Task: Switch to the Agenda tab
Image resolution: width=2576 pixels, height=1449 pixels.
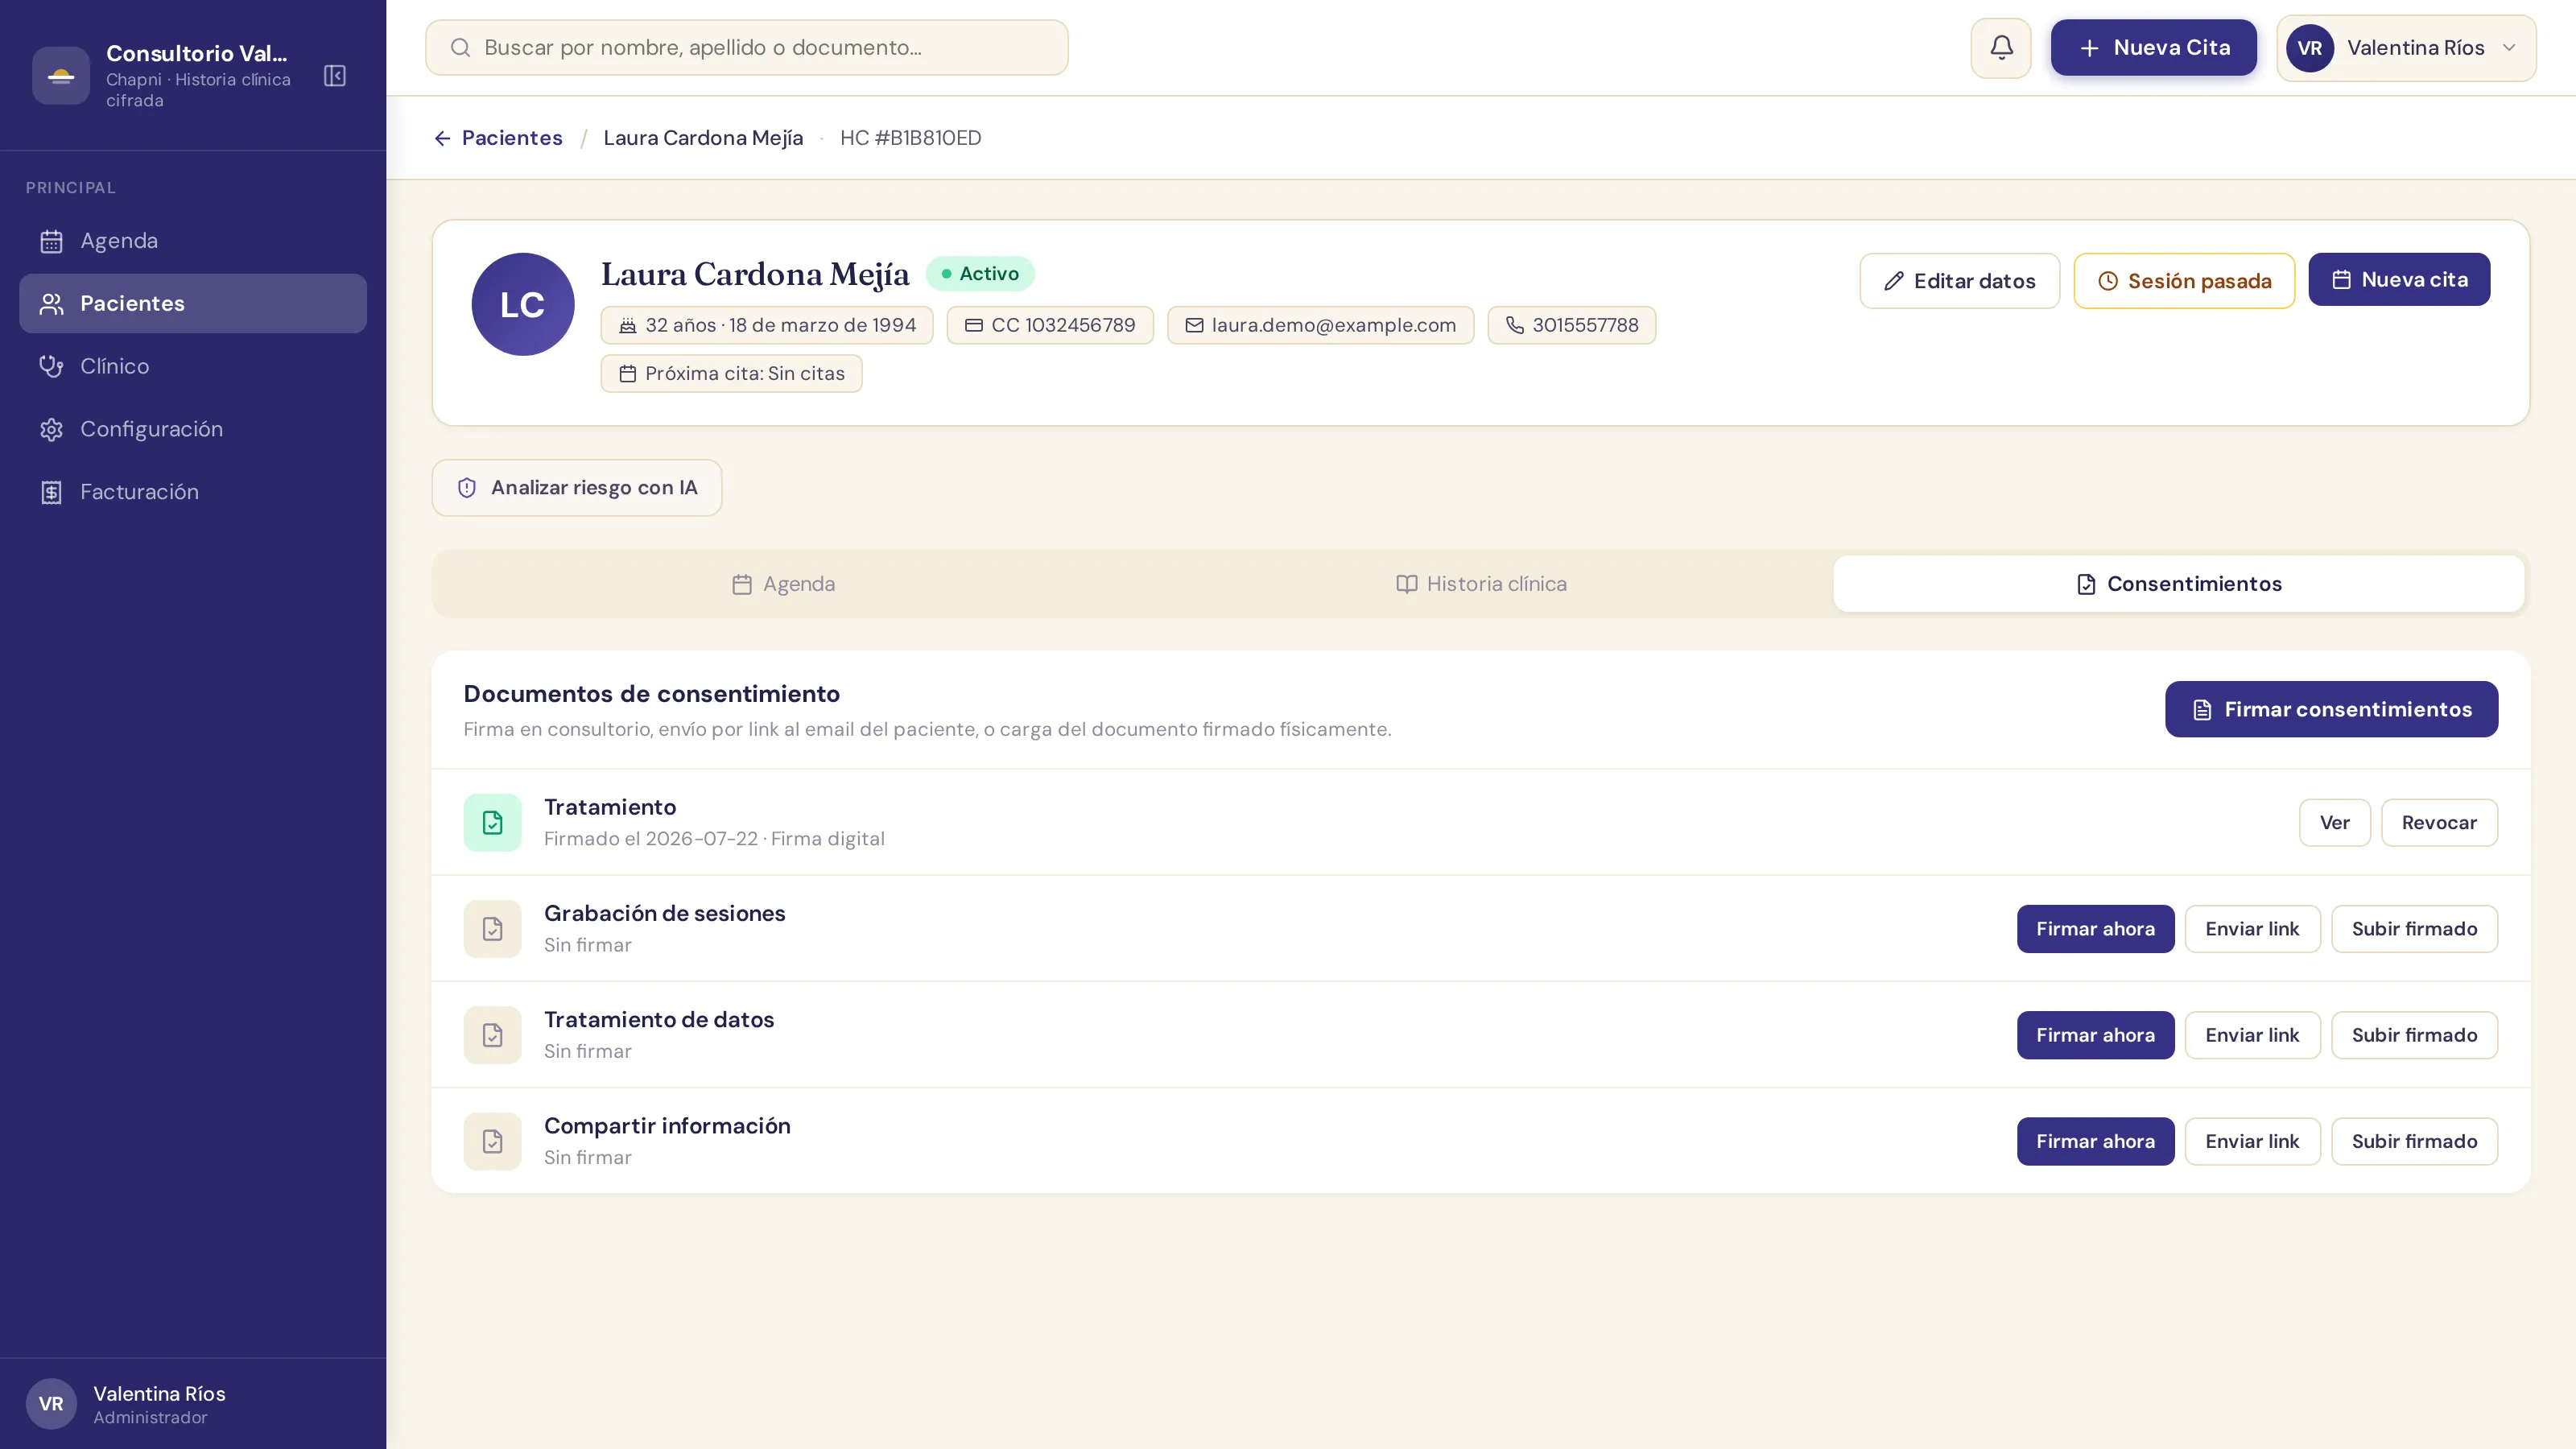Action: (783, 584)
